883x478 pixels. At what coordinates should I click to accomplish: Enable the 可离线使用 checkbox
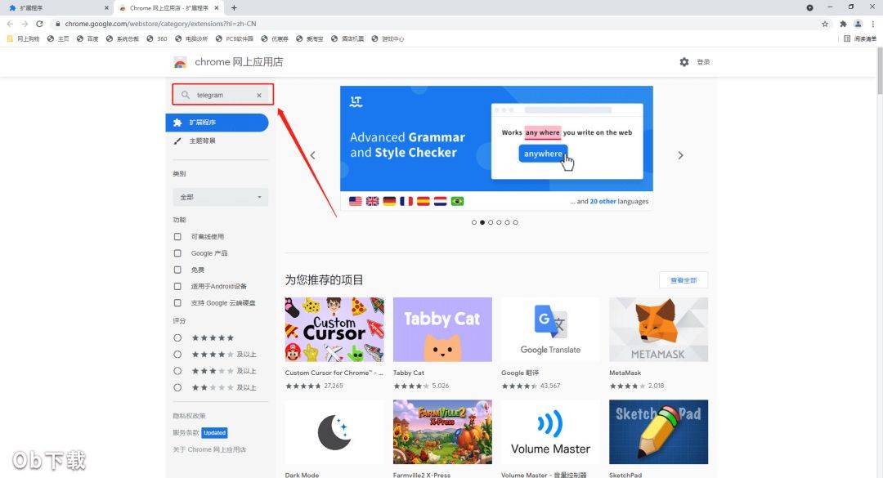click(177, 236)
